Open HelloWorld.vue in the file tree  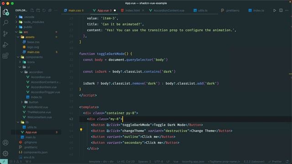pos(37,108)
